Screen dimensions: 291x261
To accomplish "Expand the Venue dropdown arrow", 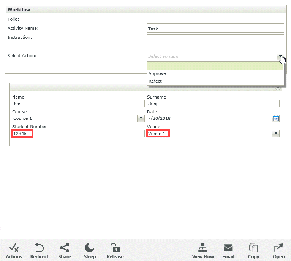I will pyautogui.click(x=276, y=134).
